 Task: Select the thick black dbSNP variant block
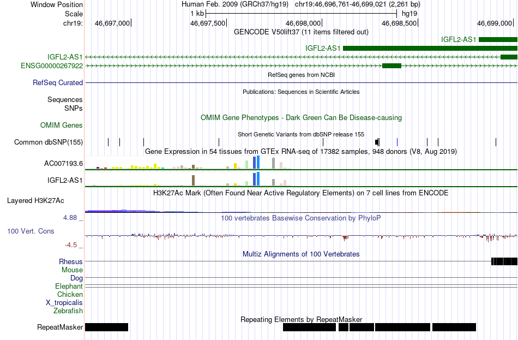pyautogui.click(x=377, y=142)
